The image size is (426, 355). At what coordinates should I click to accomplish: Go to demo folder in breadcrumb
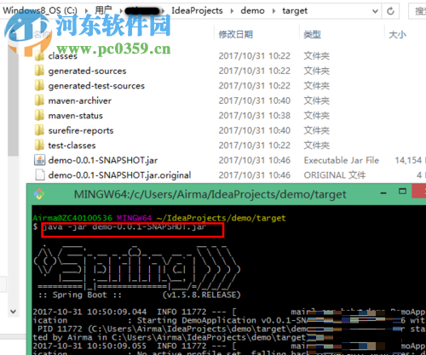[x=252, y=11]
